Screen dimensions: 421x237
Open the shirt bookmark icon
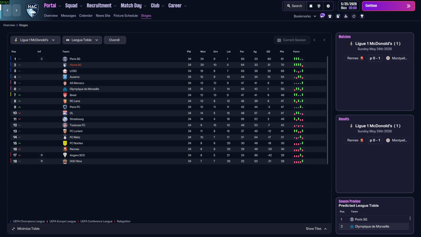click(x=330, y=16)
